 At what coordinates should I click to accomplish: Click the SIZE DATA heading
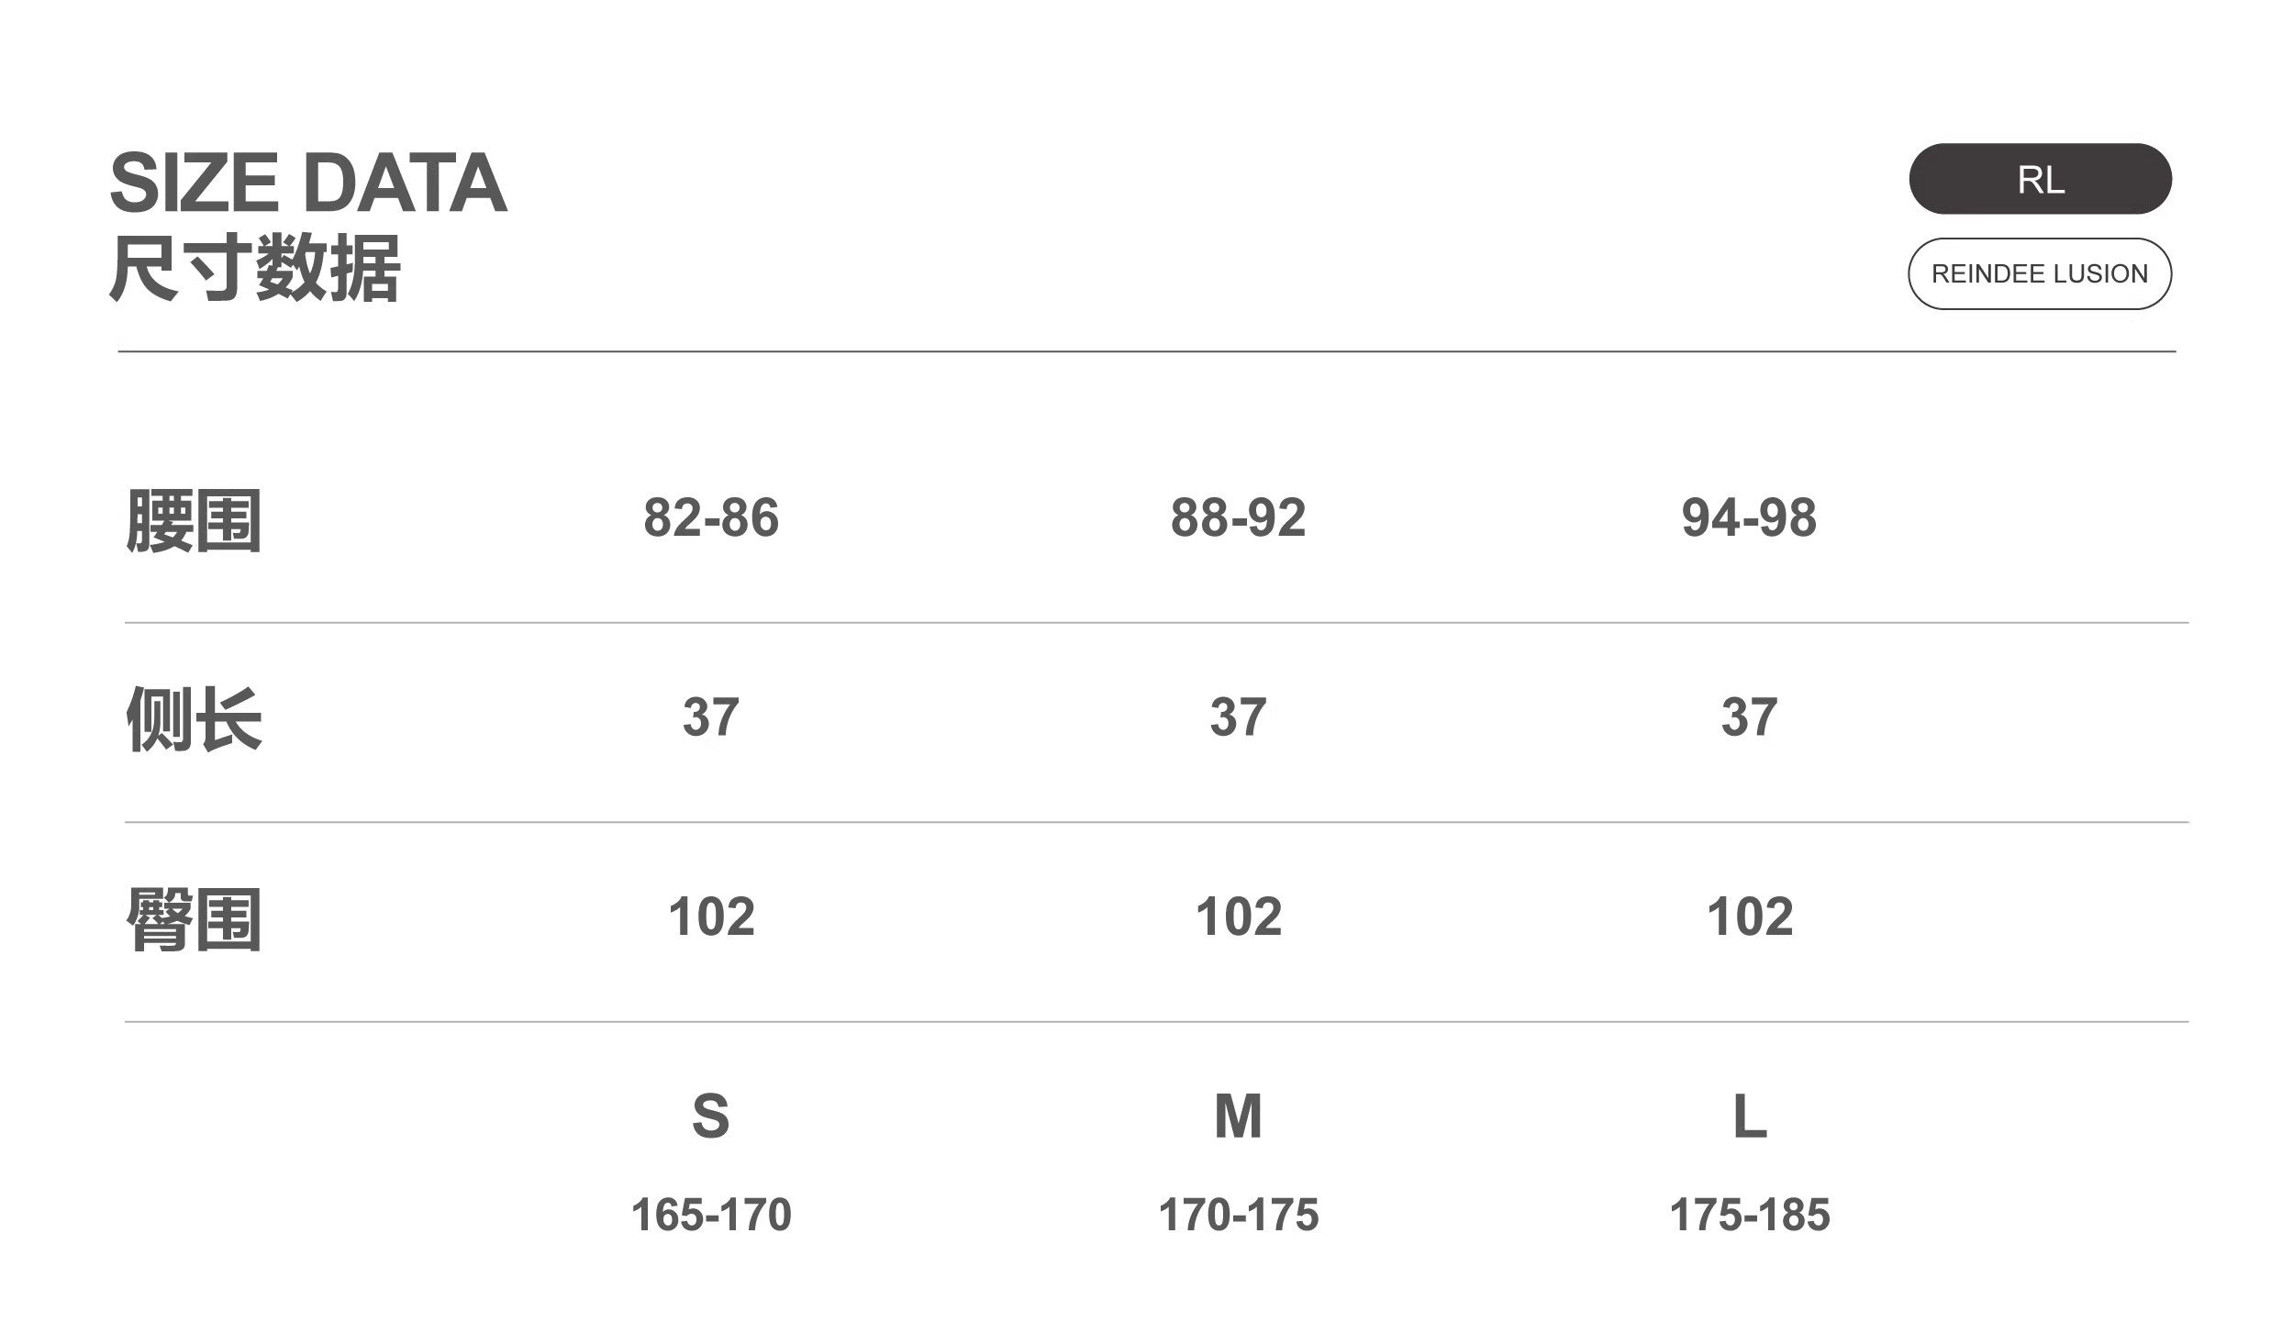(308, 183)
